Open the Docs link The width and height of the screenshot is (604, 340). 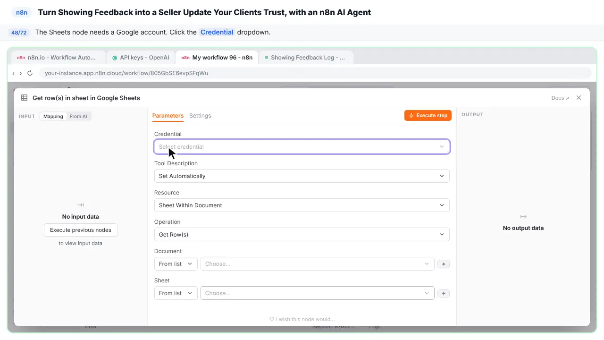[x=560, y=98]
